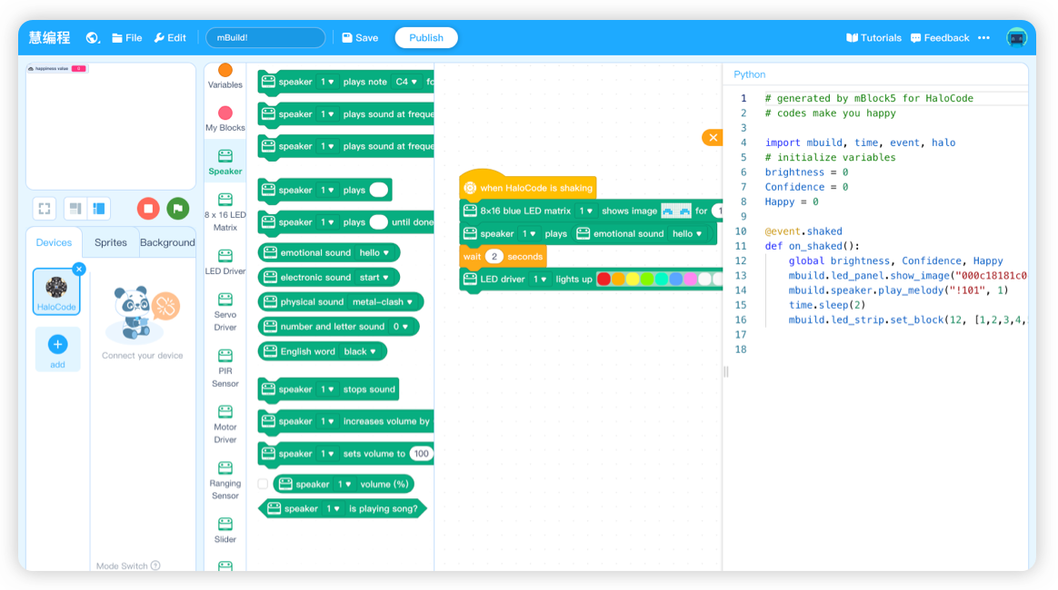
Task: Open speaker index dropdown on stops sound block
Action: [x=327, y=389]
